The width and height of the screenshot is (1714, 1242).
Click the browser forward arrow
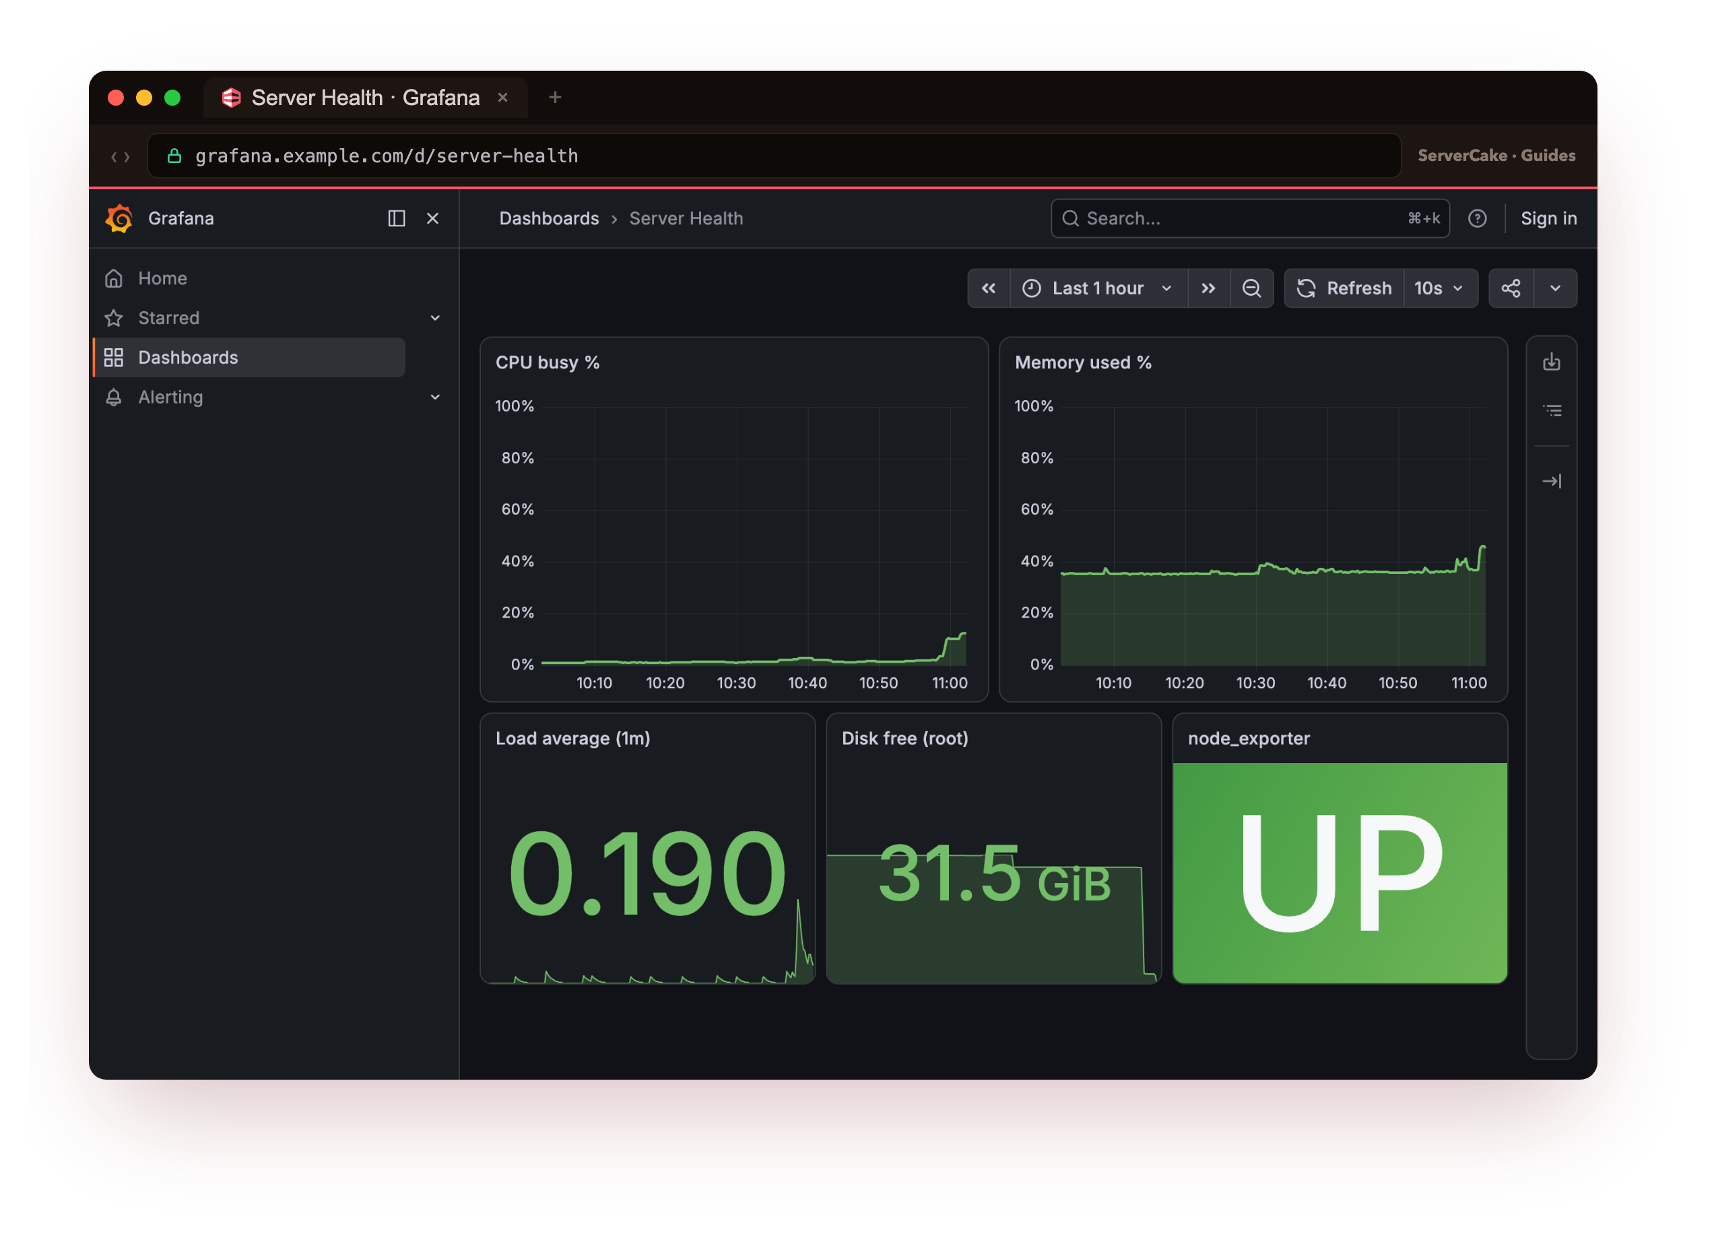127,157
